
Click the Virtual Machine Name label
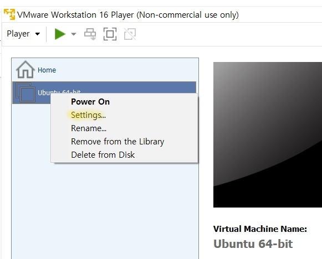tap(260, 229)
